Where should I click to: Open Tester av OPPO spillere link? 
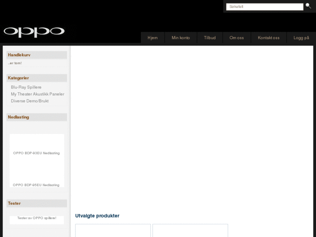(37, 218)
